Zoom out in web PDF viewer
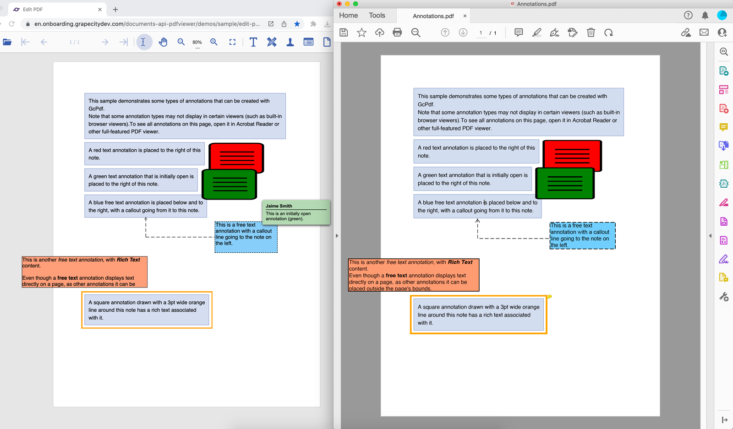733x429 pixels. click(x=181, y=42)
